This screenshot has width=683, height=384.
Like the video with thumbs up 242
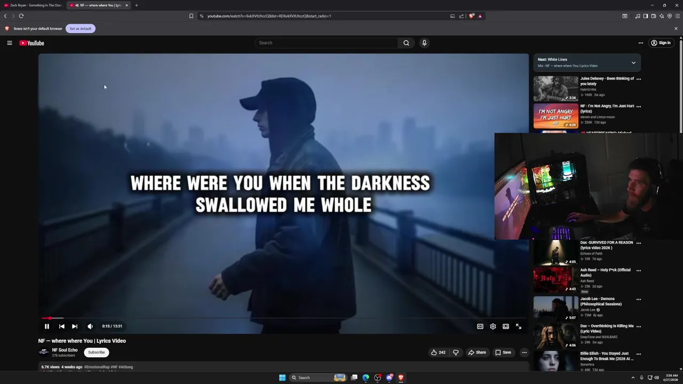[x=439, y=353]
